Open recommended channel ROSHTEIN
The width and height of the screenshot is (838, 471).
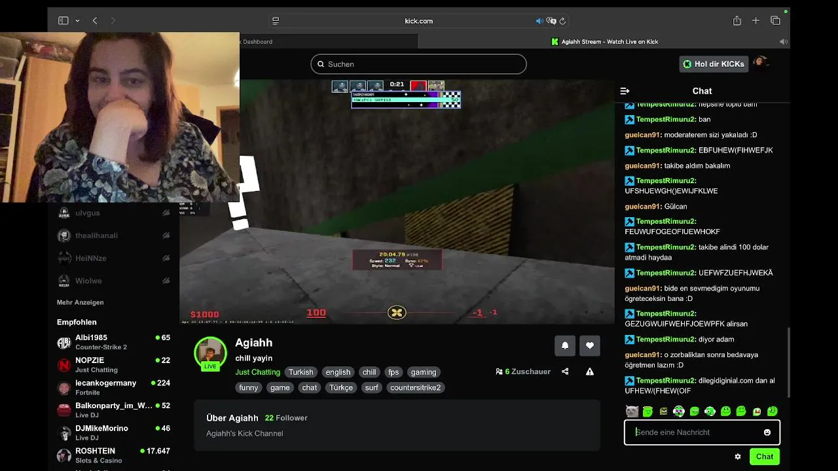[x=113, y=455]
